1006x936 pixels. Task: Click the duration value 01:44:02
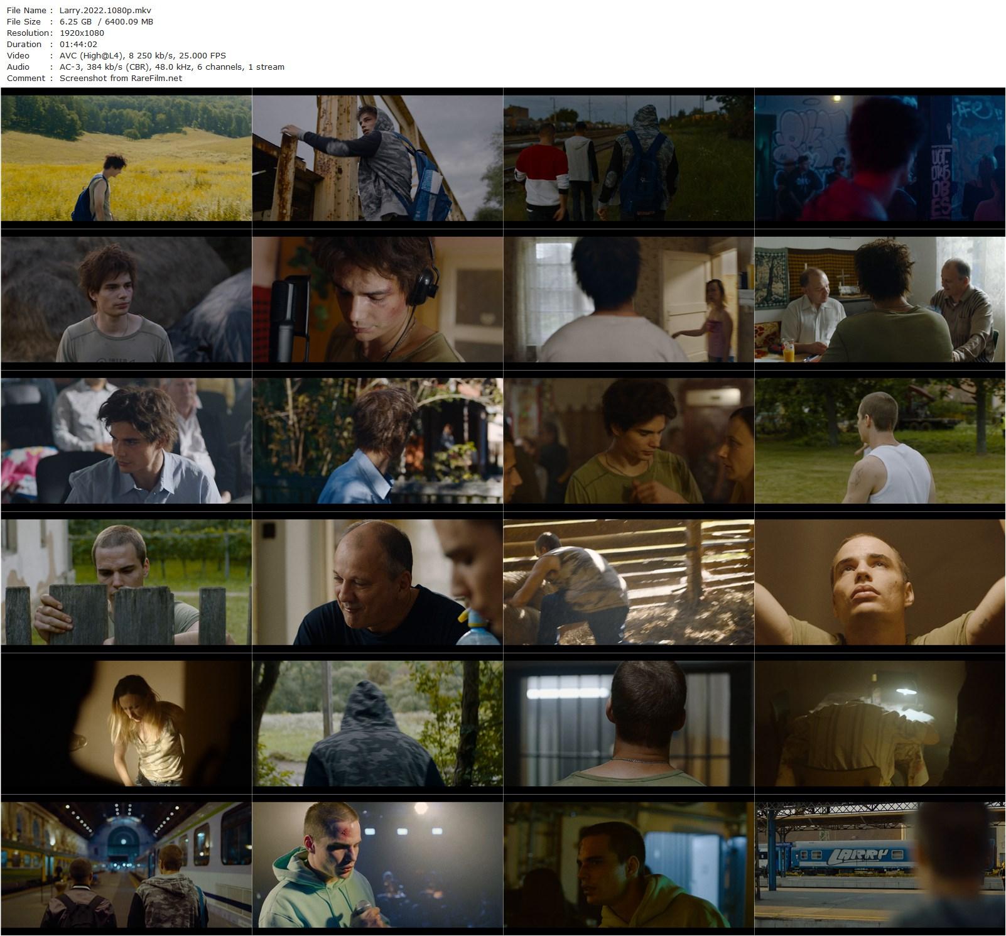pos(78,44)
